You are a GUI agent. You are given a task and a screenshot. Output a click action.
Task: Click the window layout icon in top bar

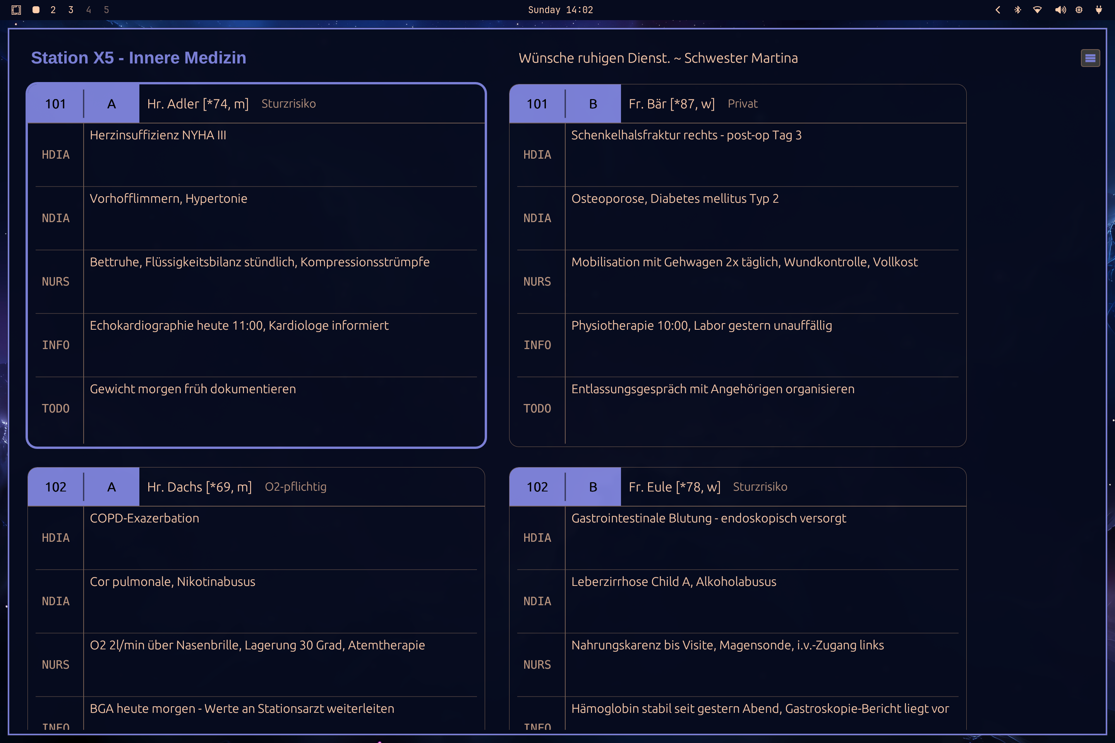click(x=16, y=9)
